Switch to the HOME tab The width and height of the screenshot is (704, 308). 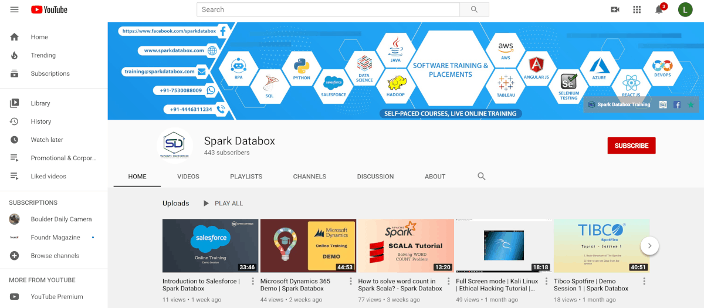(137, 176)
